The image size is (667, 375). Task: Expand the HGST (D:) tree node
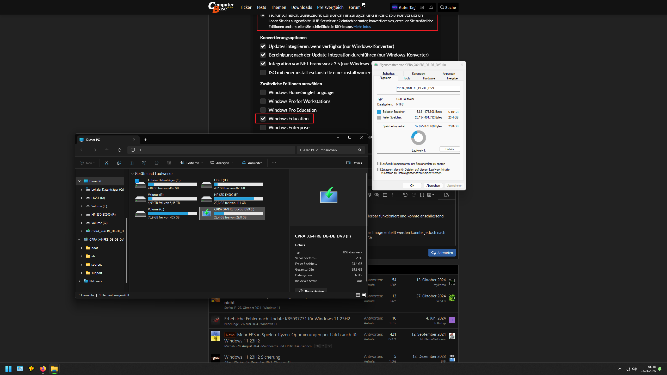pos(81,198)
